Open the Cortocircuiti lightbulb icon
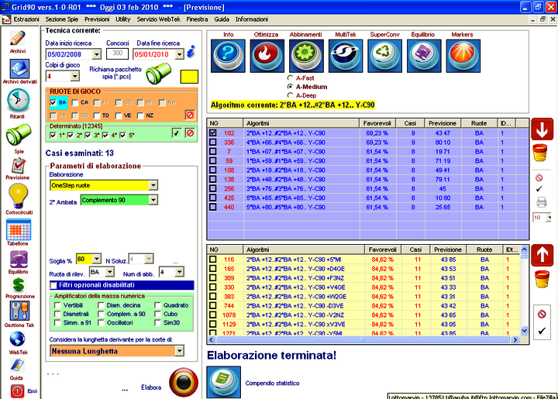The width and height of the screenshot is (558, 399). click(18, 194)
